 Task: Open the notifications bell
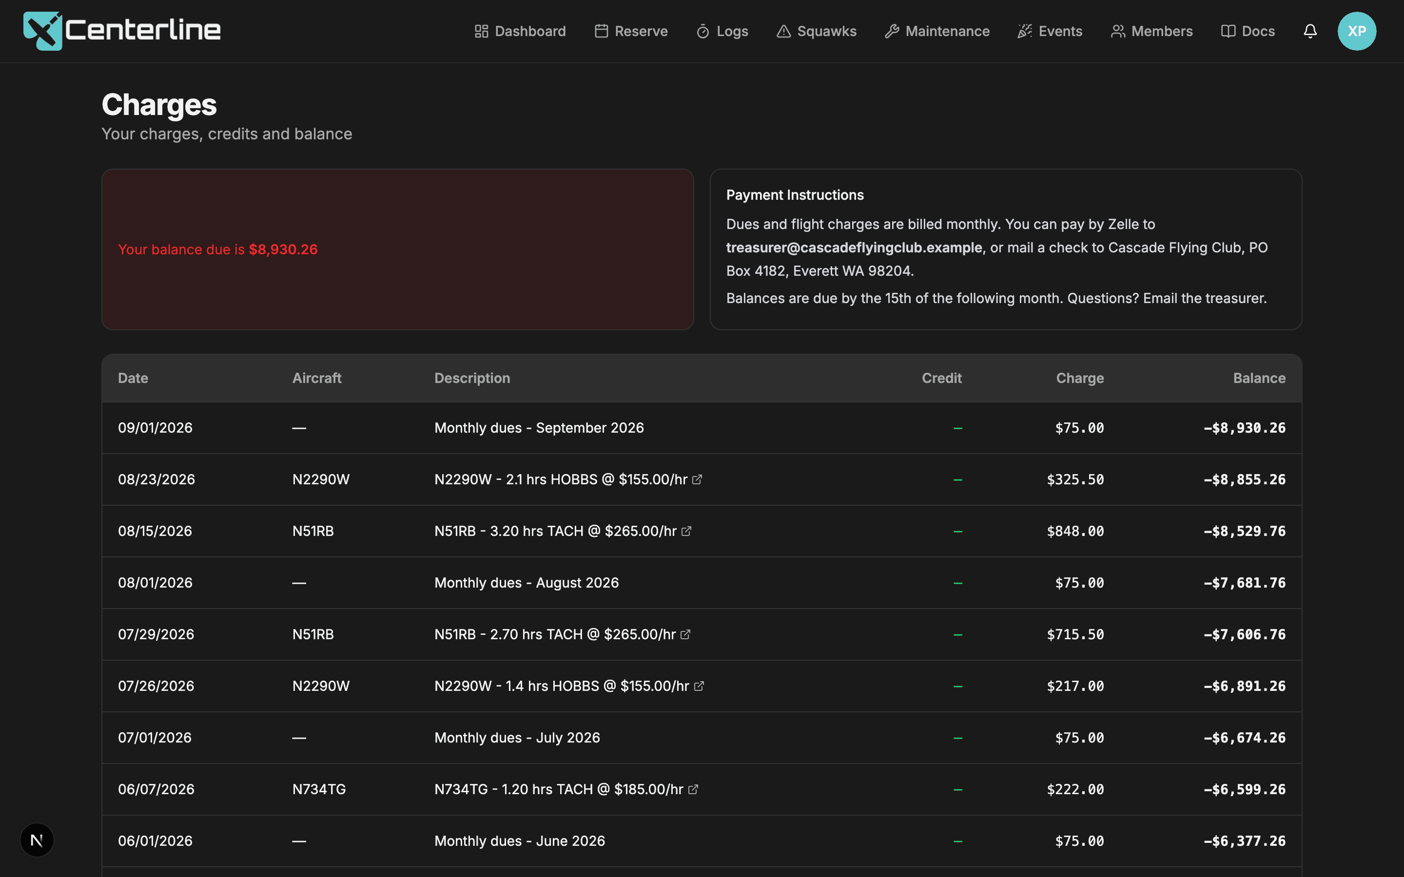point(1310,31)
